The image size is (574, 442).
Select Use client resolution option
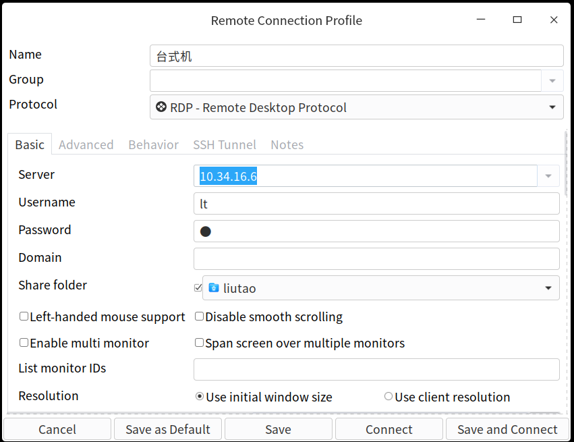point(389,397)
